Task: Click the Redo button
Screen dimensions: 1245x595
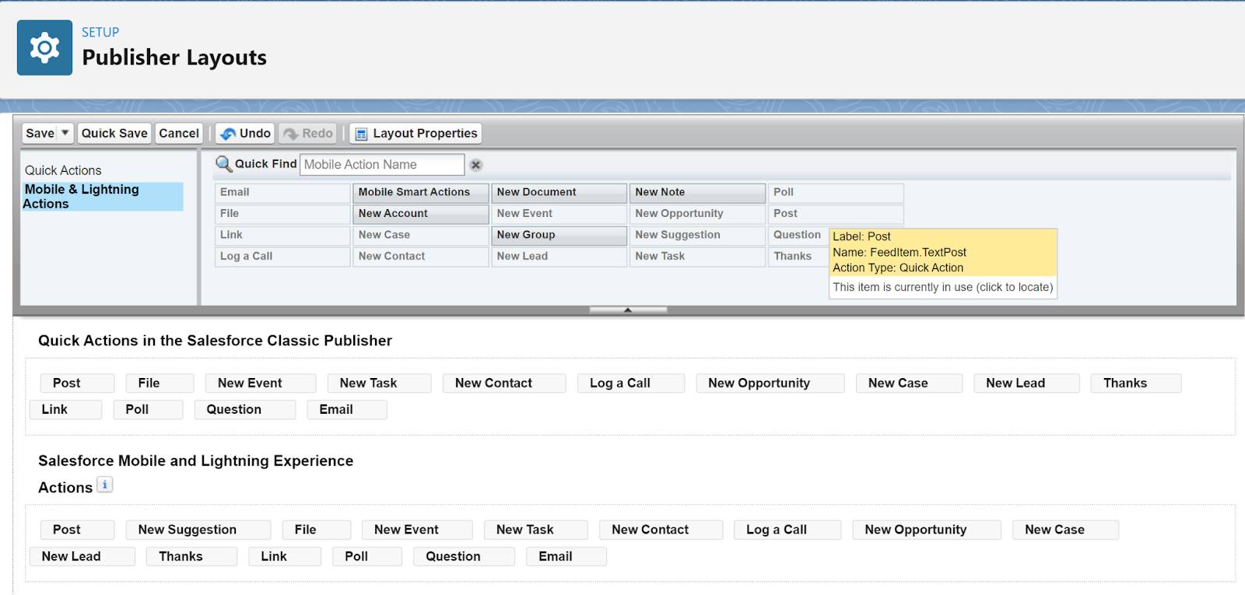Action: [308, 133]
